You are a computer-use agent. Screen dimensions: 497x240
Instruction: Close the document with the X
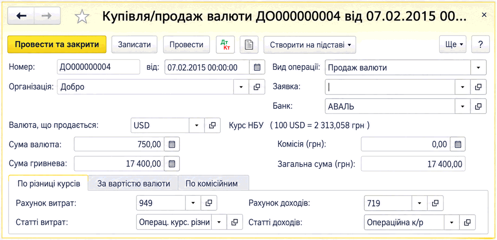point(484,15)
